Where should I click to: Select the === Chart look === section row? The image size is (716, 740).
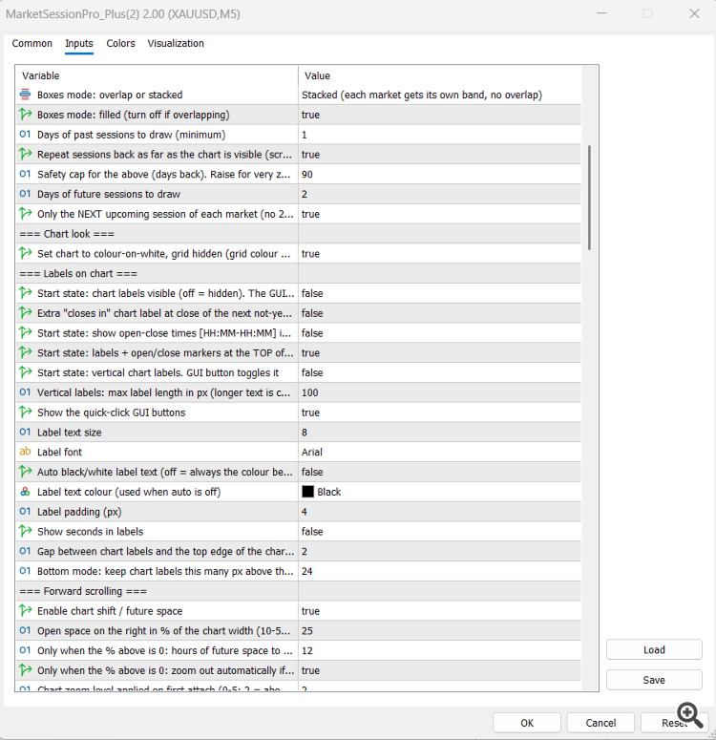coord(298,234)
